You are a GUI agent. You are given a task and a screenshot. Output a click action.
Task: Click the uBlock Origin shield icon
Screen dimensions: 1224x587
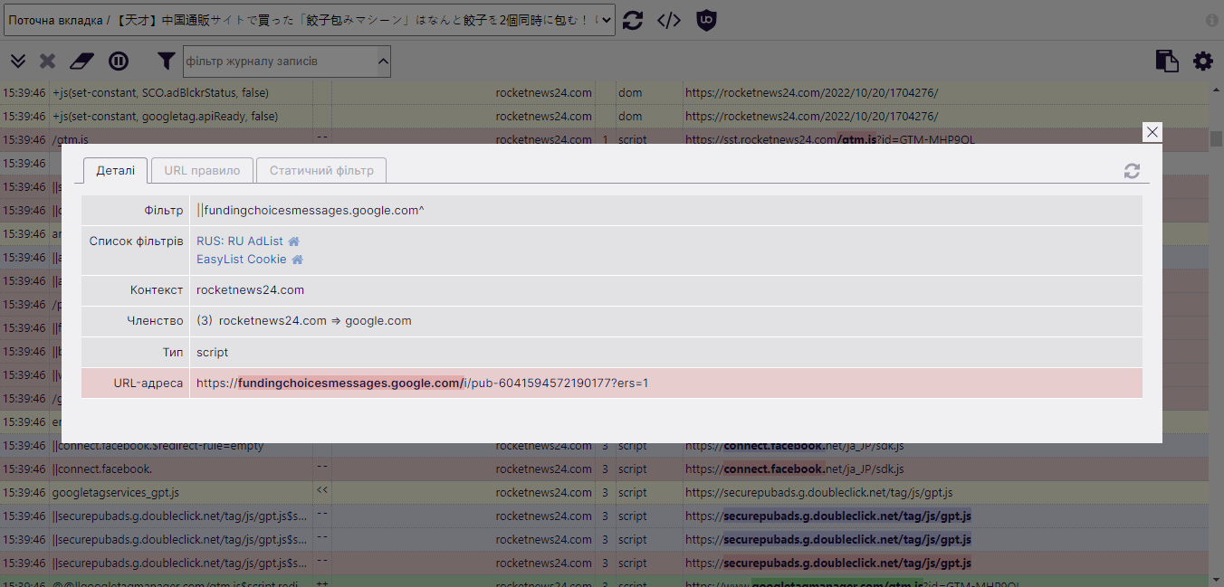[706, 20]
